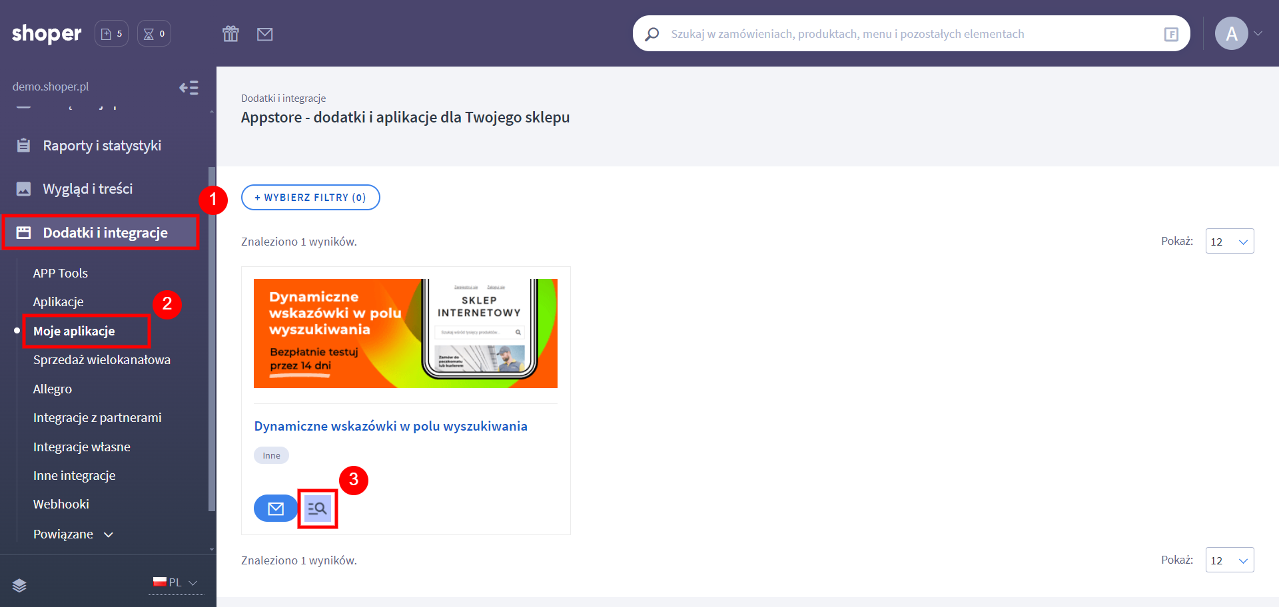Open the Allegro submenu item

pyautogui.click(x=53, y=389)
